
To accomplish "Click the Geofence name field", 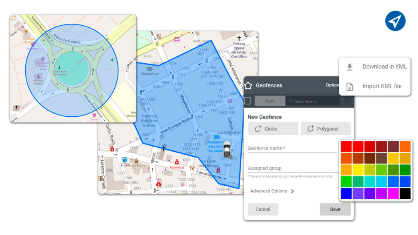I will pos(292,149).
